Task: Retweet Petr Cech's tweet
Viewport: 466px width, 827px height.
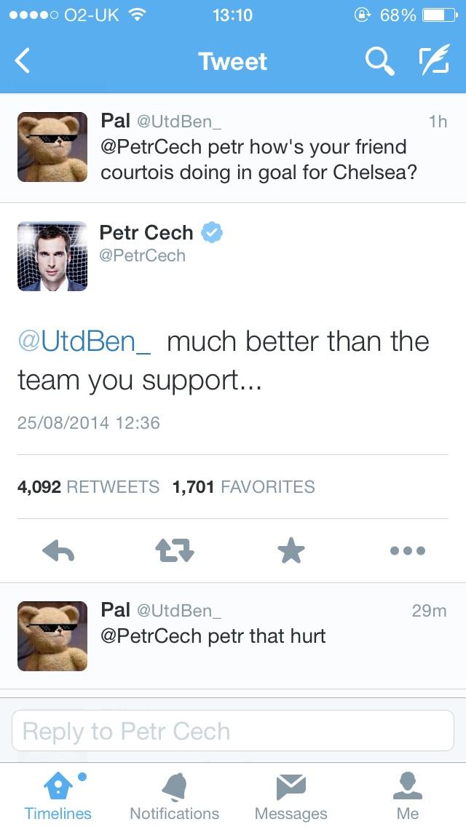Action: (x=174, y=551)
